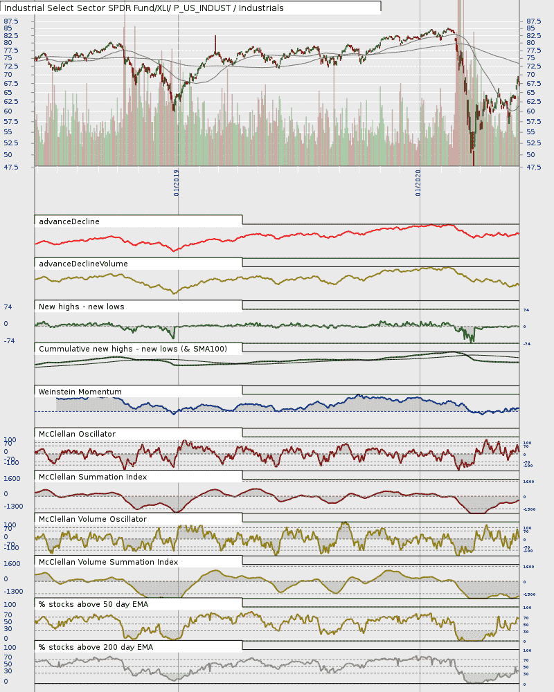Click the '% stocks above 200 day EMA' label
The height and width of the screenshot is (692, 554).
pos(96,648)
